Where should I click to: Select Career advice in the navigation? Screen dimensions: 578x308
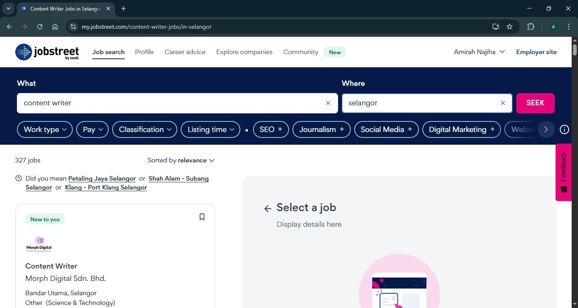pos(185,52)
